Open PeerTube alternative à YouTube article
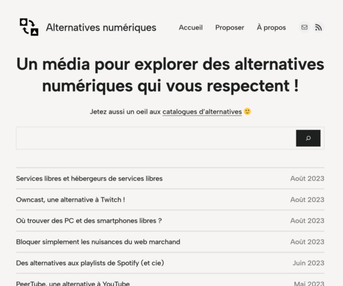The height and width of the screenshot is (286, 343). click(x=73, y=283)
